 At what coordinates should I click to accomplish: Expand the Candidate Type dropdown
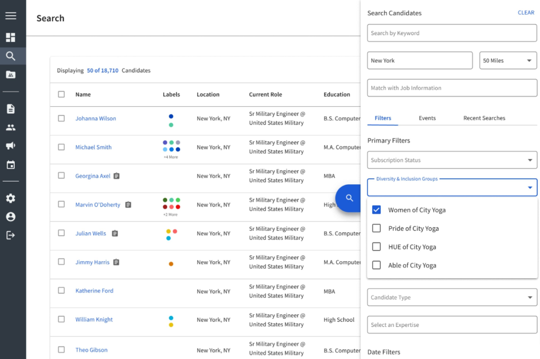[x=452, y=297]
